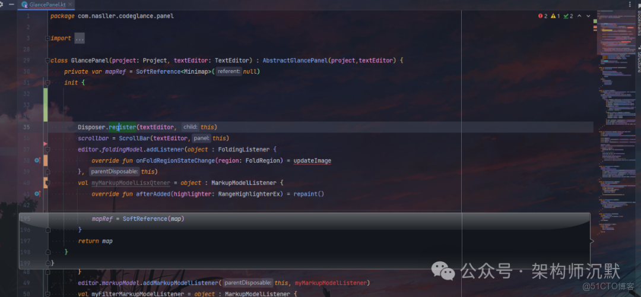This screenshot has width=641, height=297.
Task: Collapse the addListener fold on line 37
Action: [48, 149]
